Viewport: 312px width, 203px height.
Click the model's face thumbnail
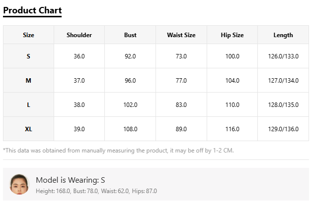[19, 184]
